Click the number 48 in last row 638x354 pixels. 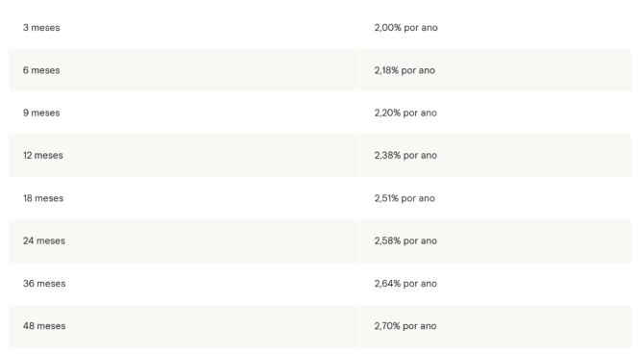tap(29, 326)
